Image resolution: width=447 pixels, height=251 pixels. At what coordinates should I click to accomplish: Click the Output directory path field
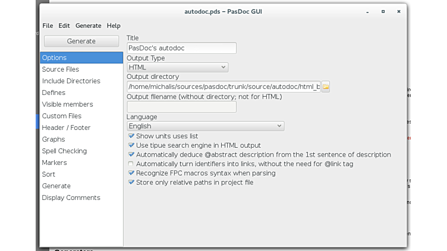pyautogui.click(x=223, y=87)
